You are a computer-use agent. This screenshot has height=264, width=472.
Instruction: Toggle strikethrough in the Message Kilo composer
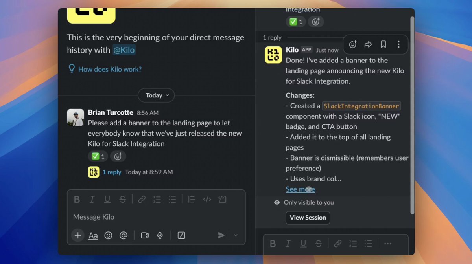point(122,200)
